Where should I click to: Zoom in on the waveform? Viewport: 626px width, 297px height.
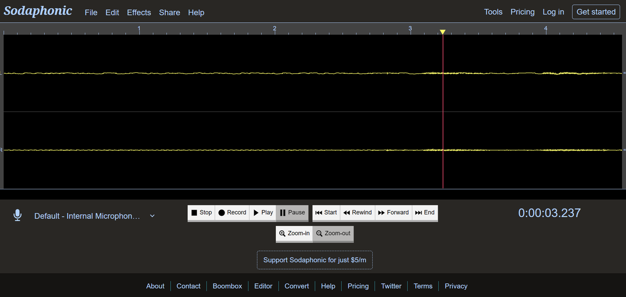coord(294,233)
